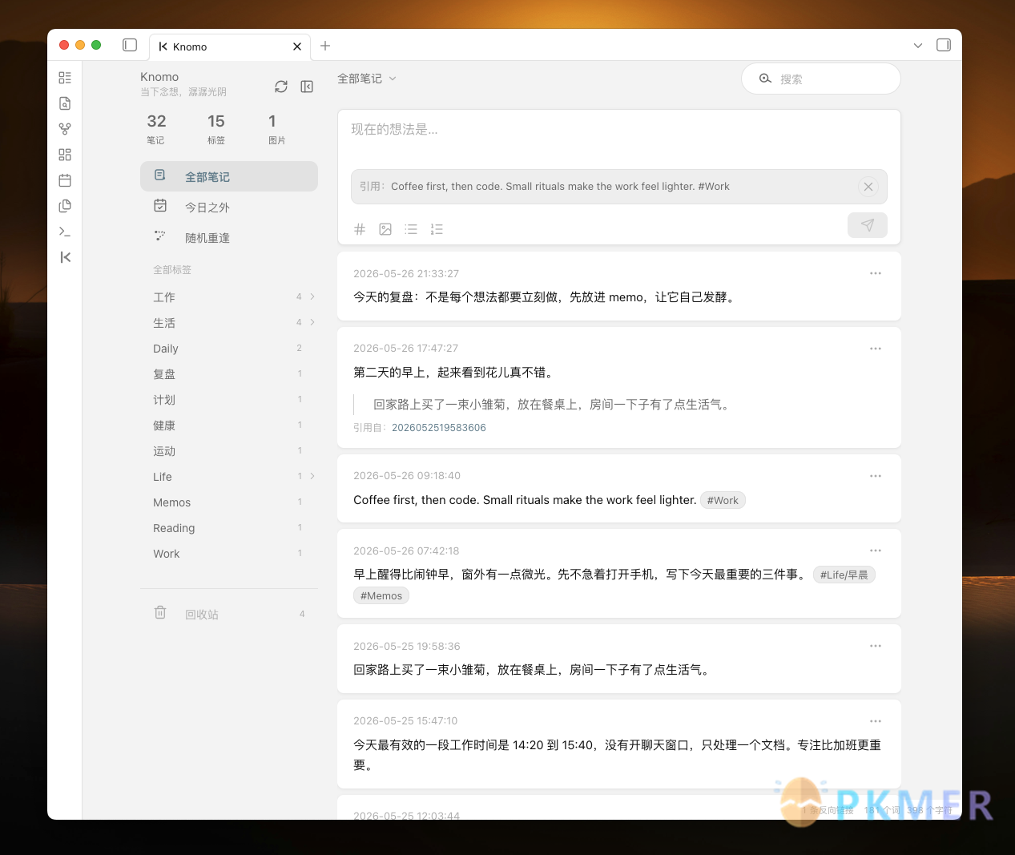Click the topmost ribbon icon above file search

tap(65, 78)
